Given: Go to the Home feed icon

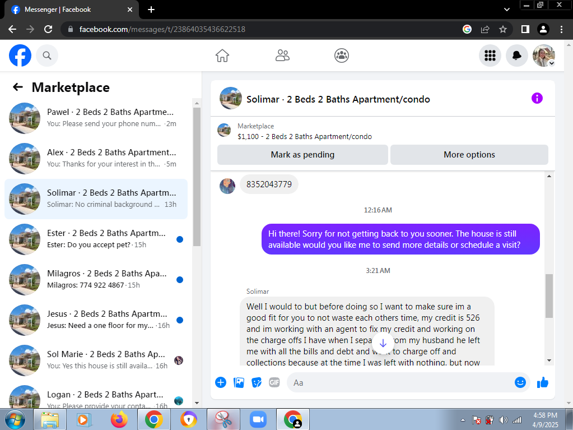Looking at the screenshot, I should (222, 56).
